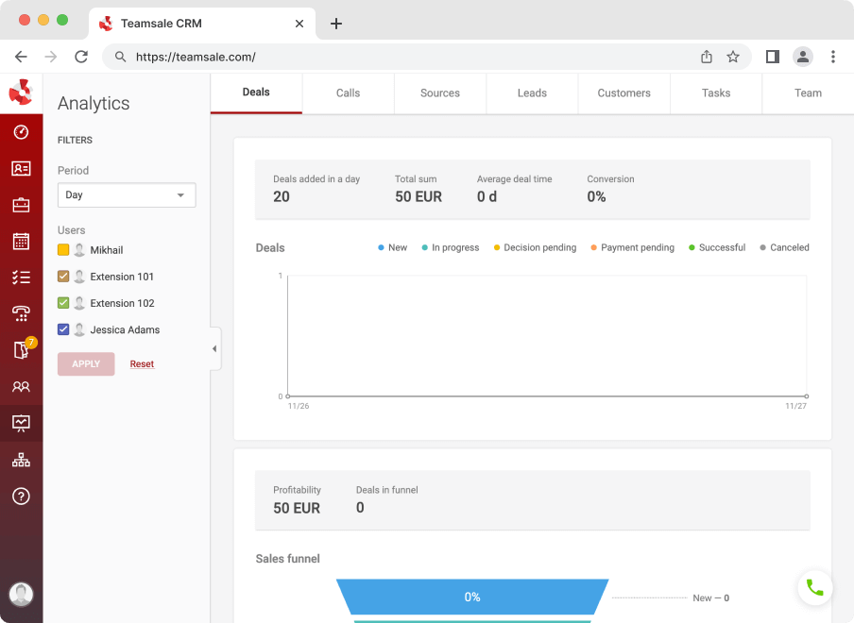Open the telephony phone icon in sidebar
854x623 pixels.
21,314
